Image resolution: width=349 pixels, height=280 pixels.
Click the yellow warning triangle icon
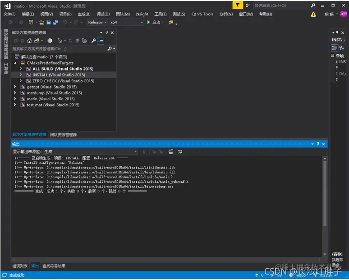(313, 14)
